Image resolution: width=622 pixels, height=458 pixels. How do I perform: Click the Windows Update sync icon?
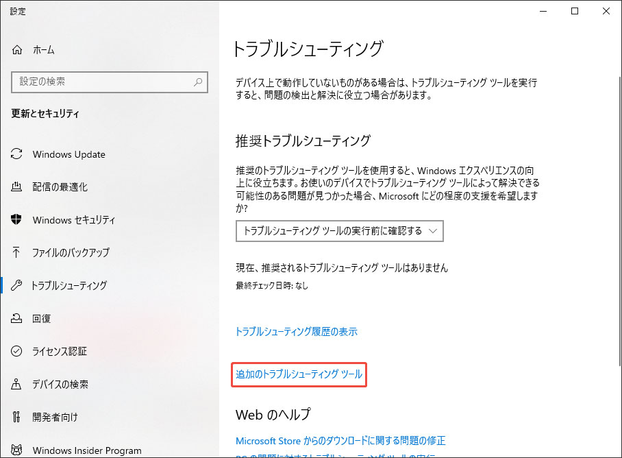pos(16,154)
